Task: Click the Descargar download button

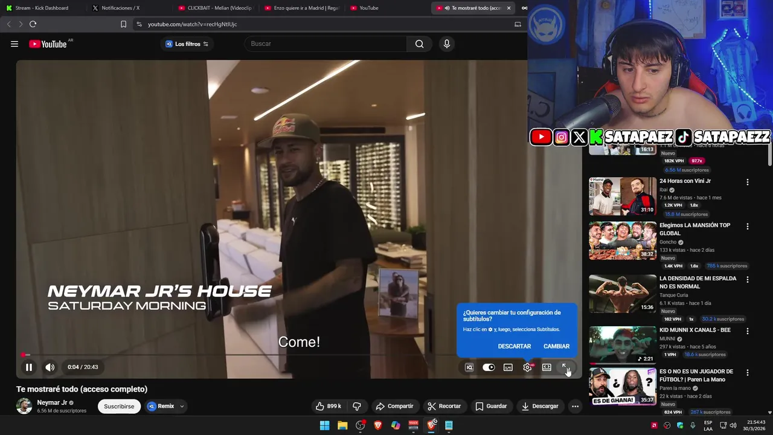Action: (x=540, y=406)
